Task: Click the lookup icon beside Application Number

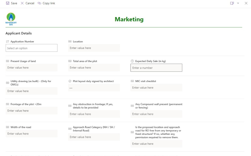Action: click(x=7, y=41)
